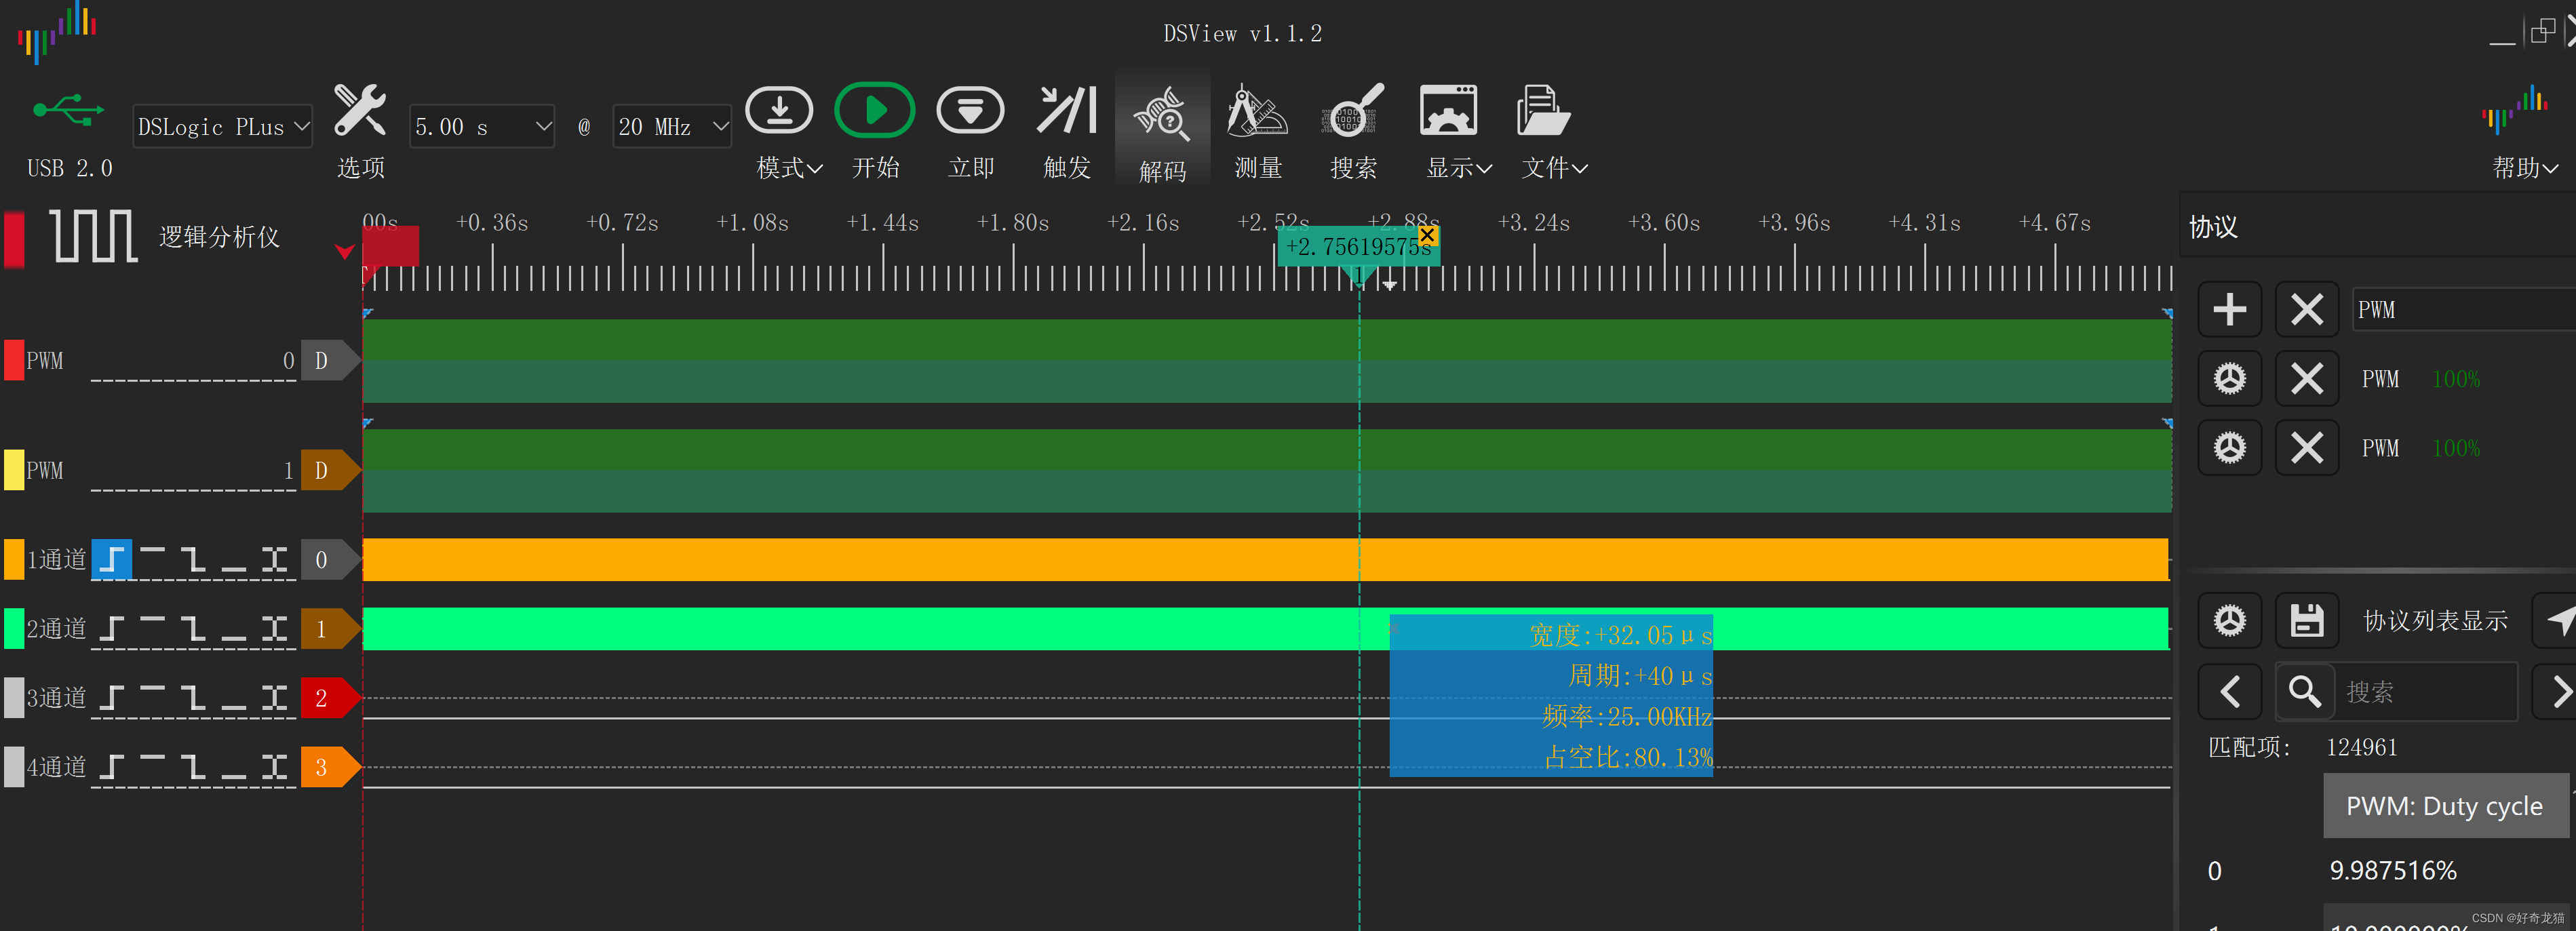Open the 帮助 help menu
This screenshot has width=2576, height=931.
coord(2524,168)
